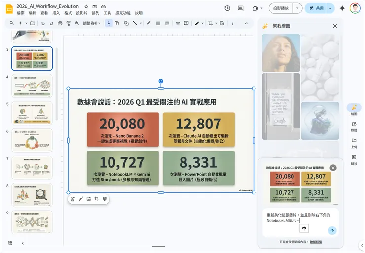Star the presentation document
365x253 pixels.
(x=86, y=6)
